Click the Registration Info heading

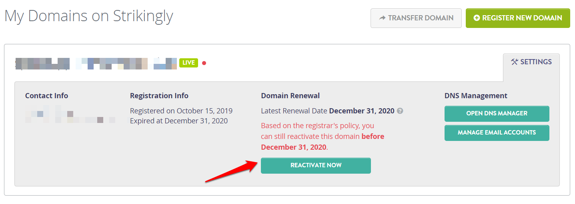coord(159,96)
